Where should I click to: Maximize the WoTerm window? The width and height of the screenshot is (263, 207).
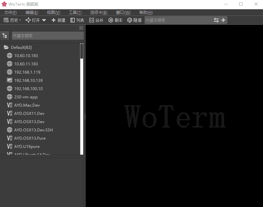241,4
